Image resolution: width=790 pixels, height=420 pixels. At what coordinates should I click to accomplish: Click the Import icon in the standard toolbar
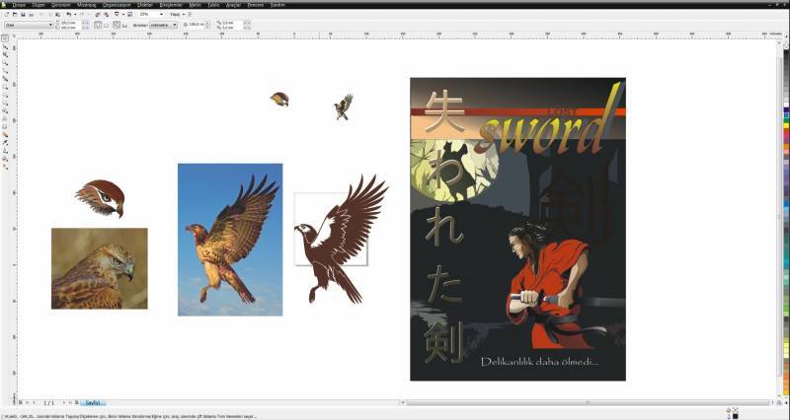point(100,15)
